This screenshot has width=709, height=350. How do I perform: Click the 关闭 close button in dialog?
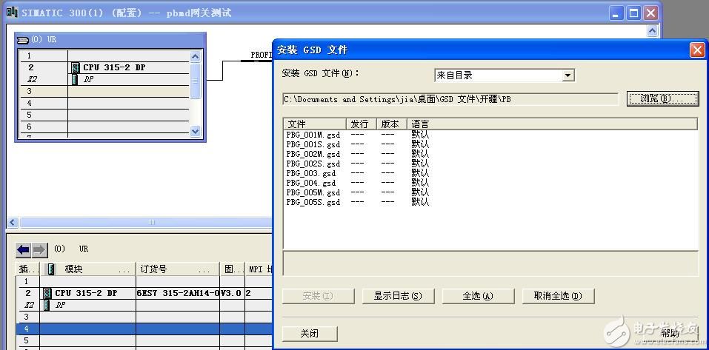(x=310, y=333)
